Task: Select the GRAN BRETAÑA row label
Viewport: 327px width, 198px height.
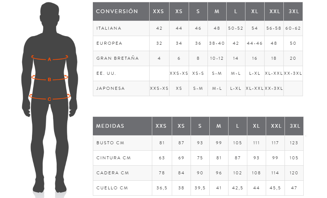Action: pyautogui.click(x=118, y=58)
